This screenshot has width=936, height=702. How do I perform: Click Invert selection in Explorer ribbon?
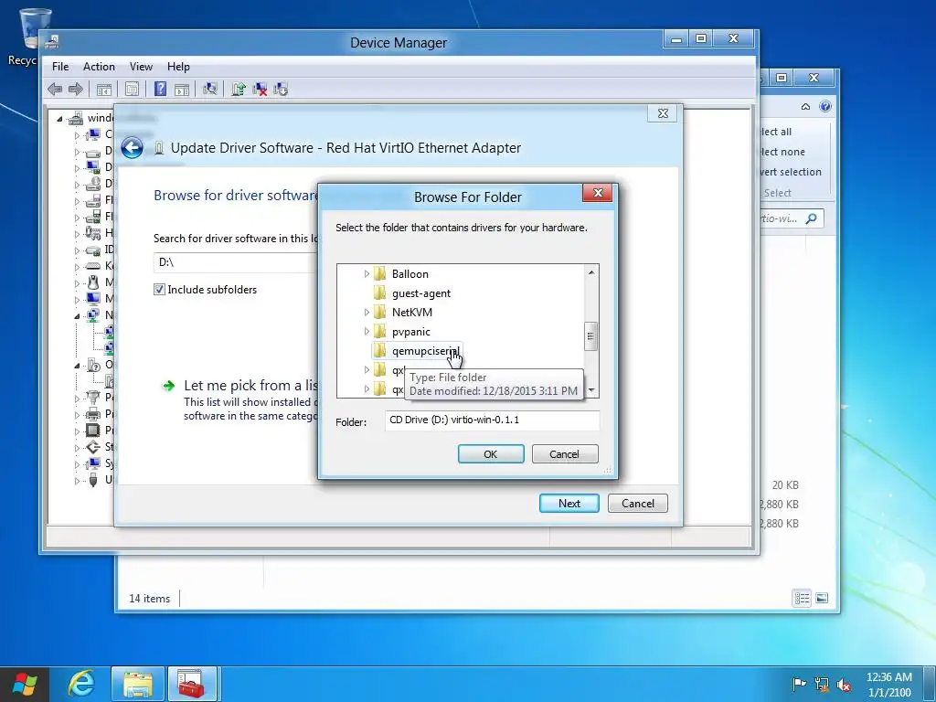coord(789,172)
